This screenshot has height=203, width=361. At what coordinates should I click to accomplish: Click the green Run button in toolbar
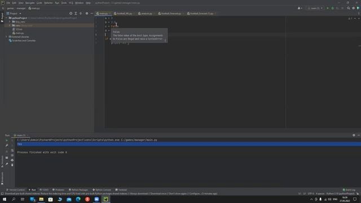pos(328,8)
